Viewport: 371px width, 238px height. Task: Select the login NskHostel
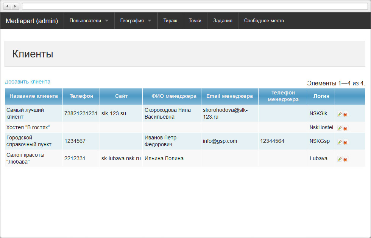(321, 128)
